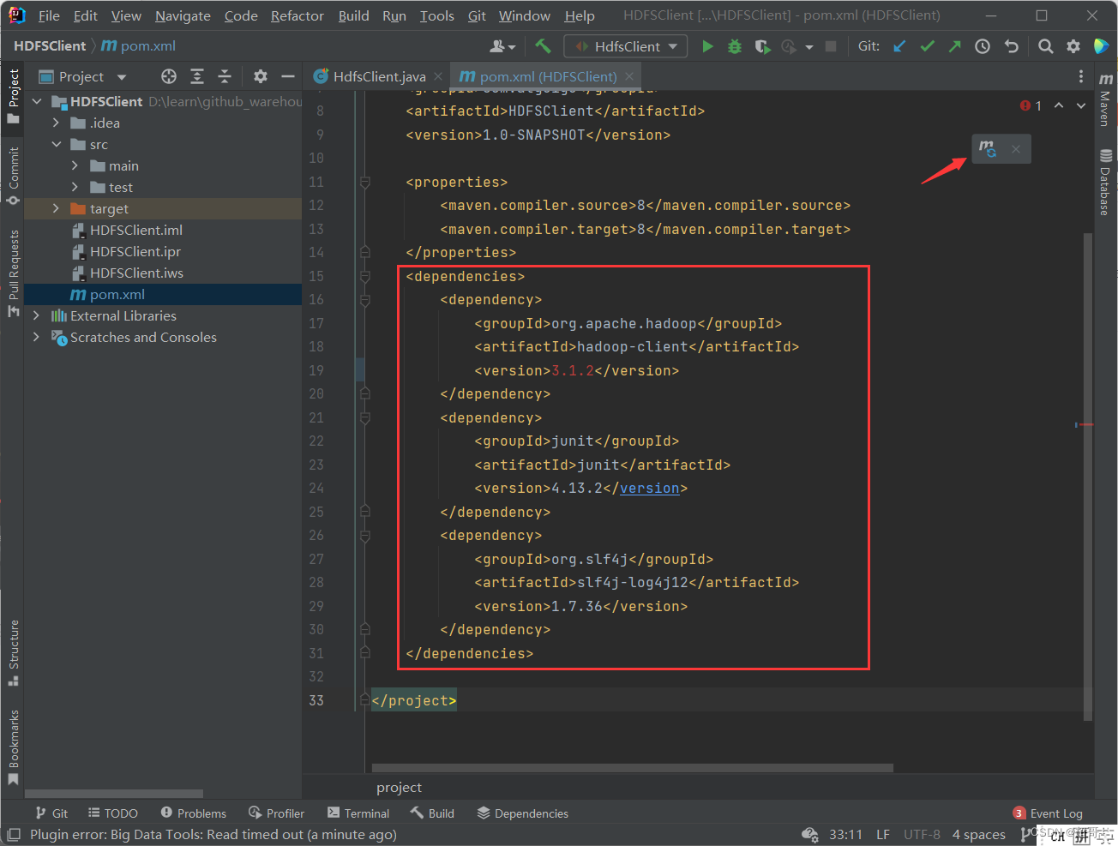The image size is (1118, 846).
Task: Open the Git menu
Action: pyautogui.click(x=477, y=15)
